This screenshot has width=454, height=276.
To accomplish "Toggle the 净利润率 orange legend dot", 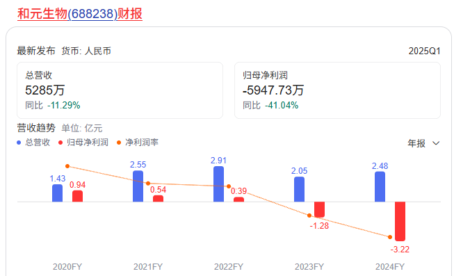I will (119, 143).
